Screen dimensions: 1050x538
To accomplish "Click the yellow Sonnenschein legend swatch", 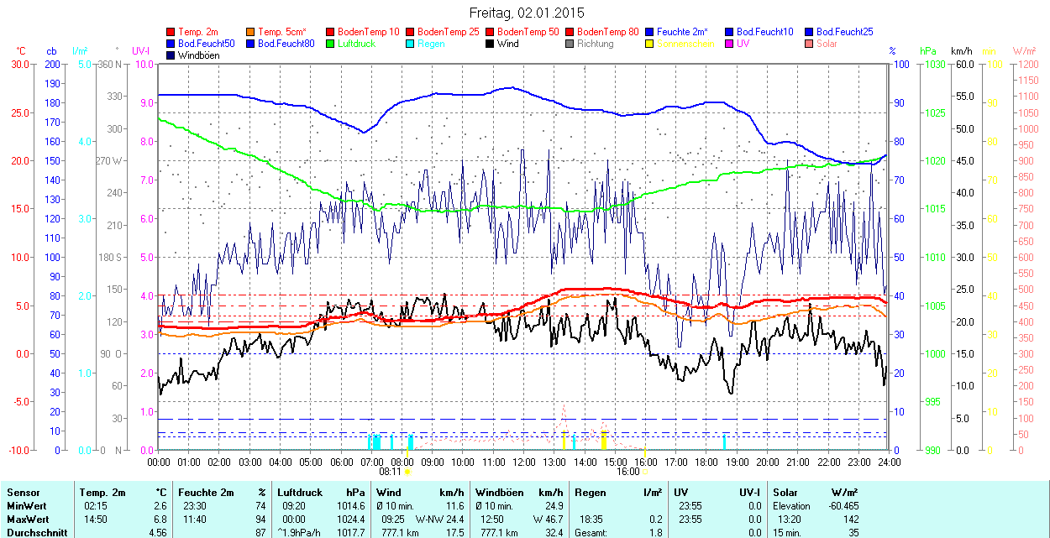I will [x=649, y=43].
